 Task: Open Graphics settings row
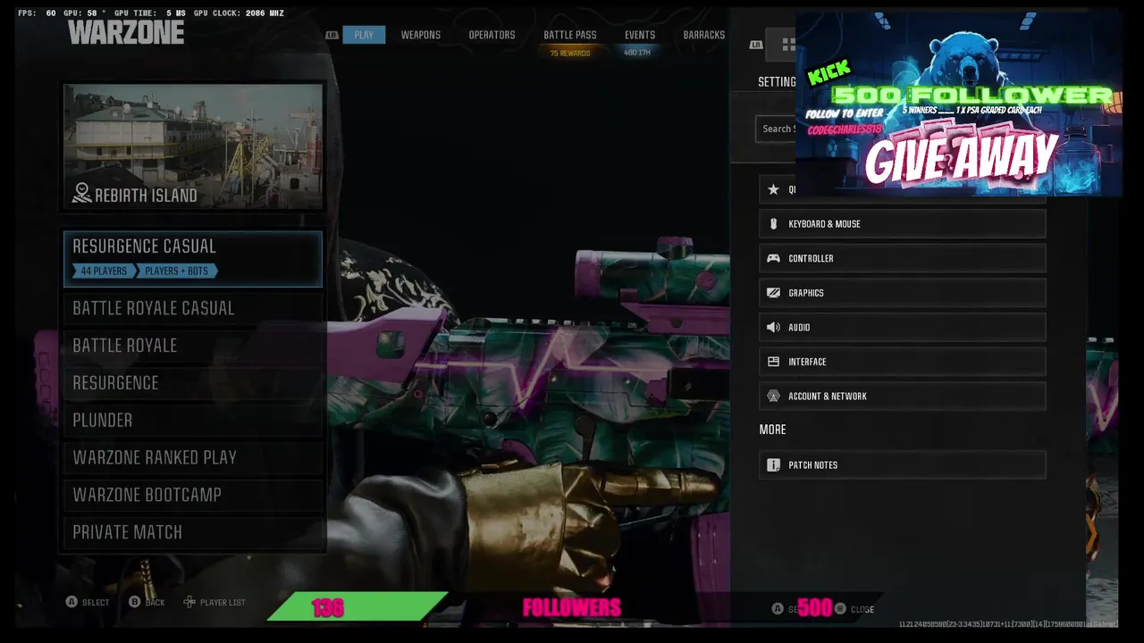pos(903,293)
